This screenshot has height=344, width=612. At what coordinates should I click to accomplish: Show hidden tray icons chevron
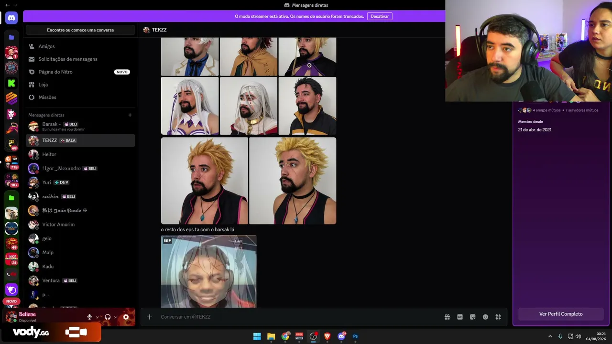pos(550,336)
